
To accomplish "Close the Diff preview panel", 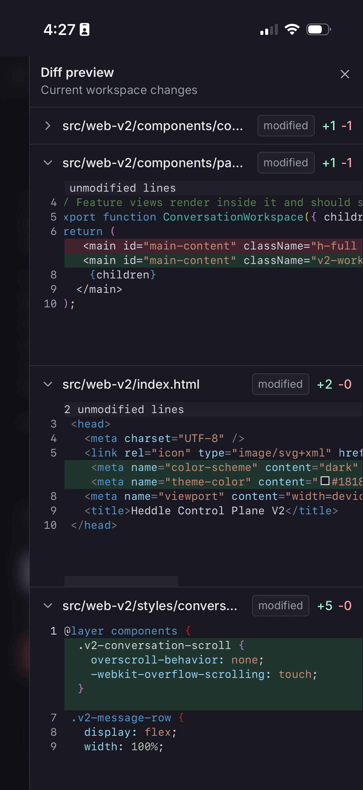I will click(345, 74).
